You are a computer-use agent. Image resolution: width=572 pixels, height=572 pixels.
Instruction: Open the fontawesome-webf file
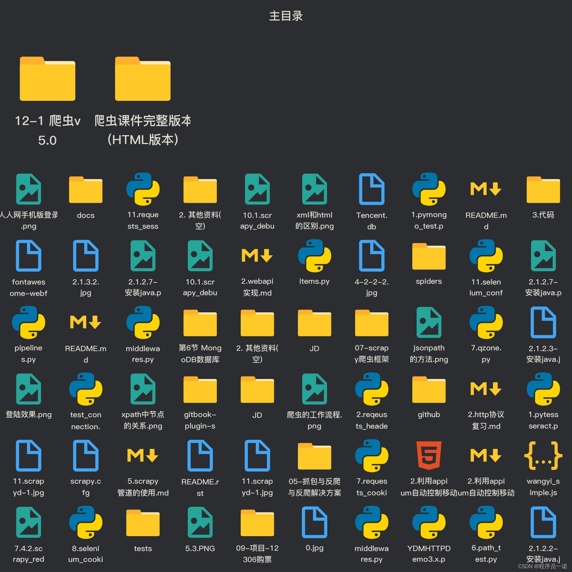[x=28, y=256]
